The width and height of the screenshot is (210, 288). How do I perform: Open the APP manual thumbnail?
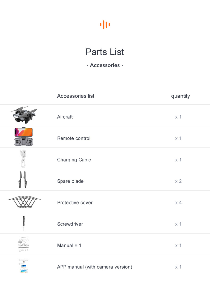pyautogui.click(x=24, y=266)
